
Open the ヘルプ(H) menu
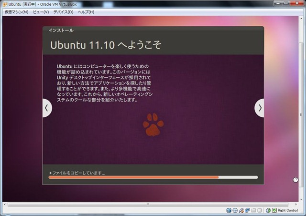86,11
